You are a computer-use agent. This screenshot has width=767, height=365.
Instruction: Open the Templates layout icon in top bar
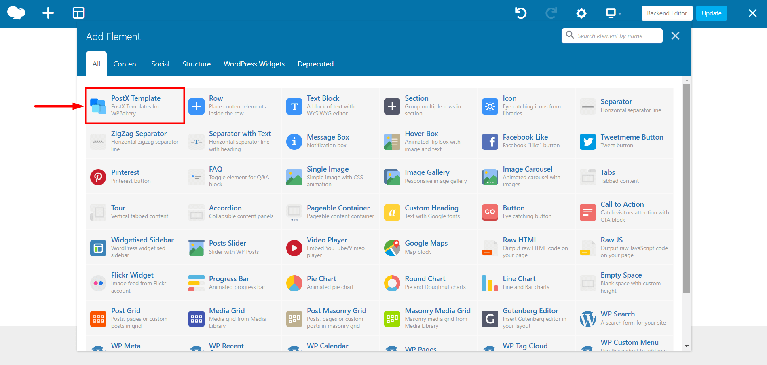point(78,13)
